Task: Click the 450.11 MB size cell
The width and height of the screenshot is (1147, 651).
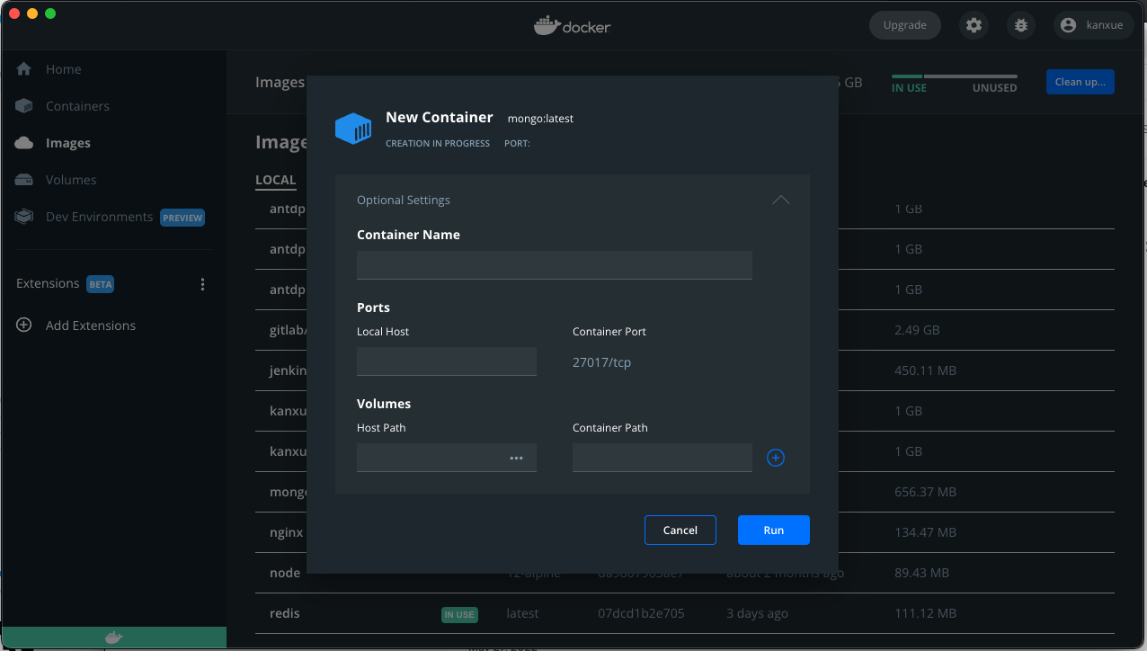Action: click(926, 370)
